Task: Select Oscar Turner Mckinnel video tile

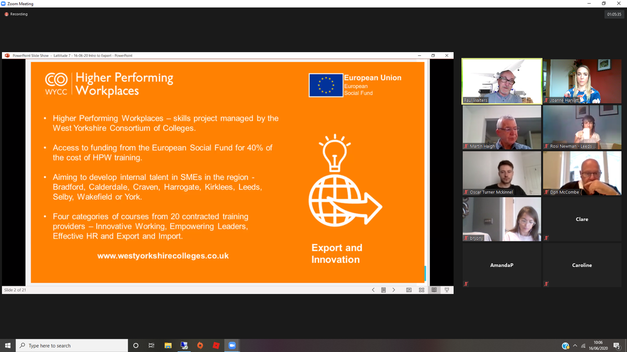Action: tap(502, 173)
